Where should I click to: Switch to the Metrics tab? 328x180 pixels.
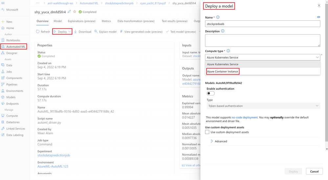(x=106, y=21)
